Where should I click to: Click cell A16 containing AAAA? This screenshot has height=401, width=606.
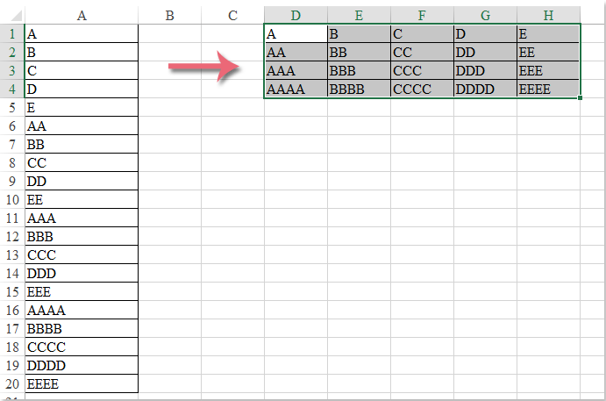pos(82,310)
